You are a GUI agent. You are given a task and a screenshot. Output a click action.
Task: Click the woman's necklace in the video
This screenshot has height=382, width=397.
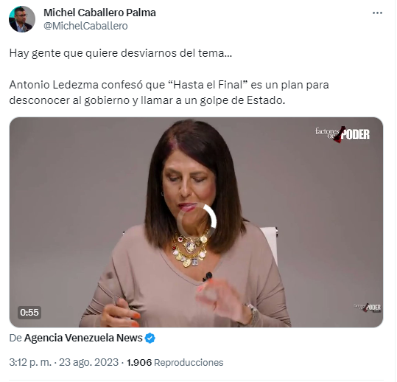190,249
